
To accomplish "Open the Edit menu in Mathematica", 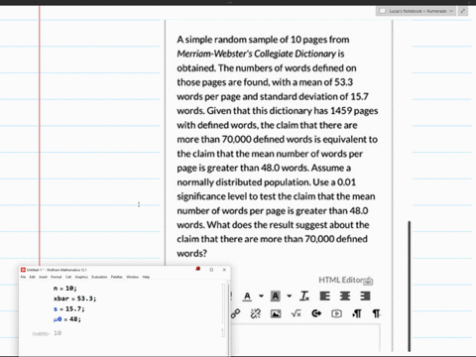I will (33, 277).
